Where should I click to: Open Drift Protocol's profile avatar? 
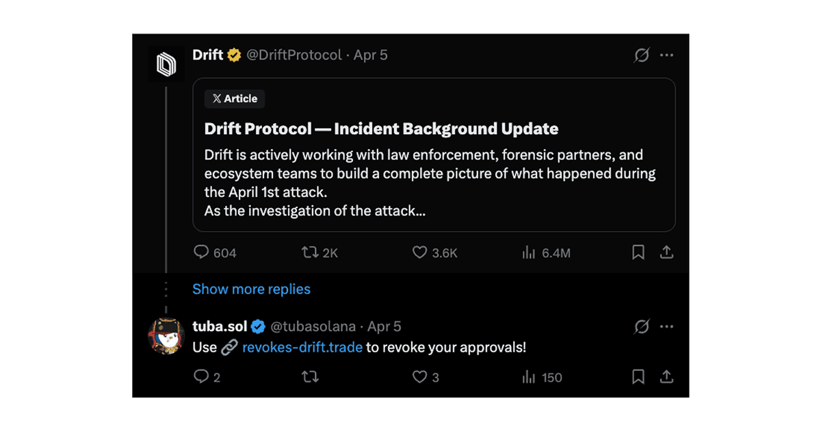tap(166, 65)
